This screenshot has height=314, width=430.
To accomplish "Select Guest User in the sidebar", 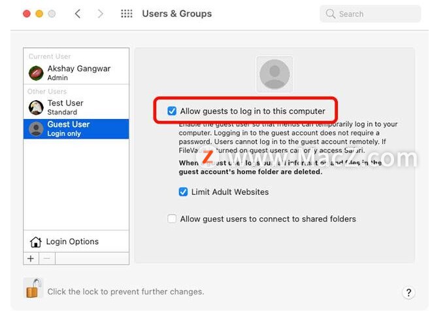I will click(x=76, y=129).
